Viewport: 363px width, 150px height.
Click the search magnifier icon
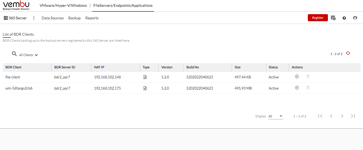pyautogui.click(x=14, y=54)
